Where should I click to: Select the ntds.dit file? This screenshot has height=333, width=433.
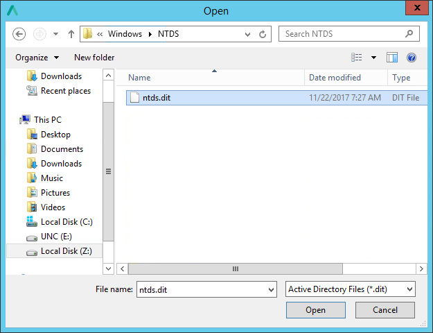coord(276,98)
